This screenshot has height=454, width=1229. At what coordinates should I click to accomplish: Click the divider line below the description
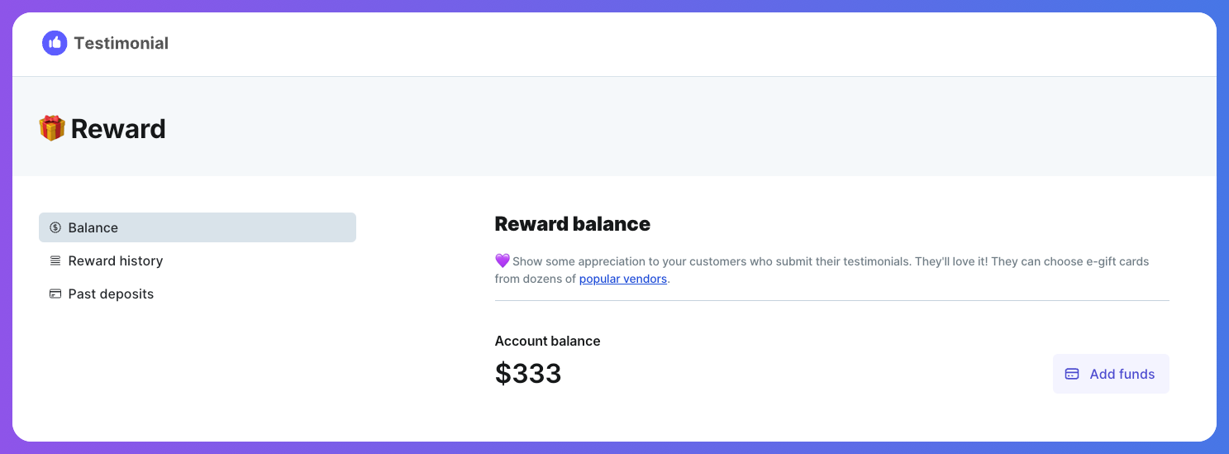(x=831, y=300)
